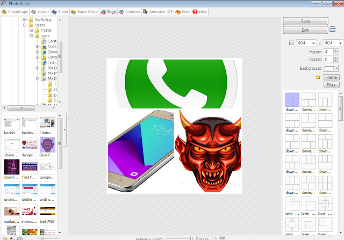Viewport: 344px width, 240px height.
Task: Open the Batch Editor tab
Action: coord(84,12)
